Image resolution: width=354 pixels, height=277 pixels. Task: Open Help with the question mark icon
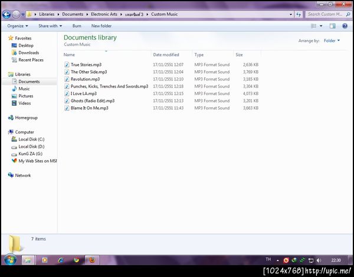pos(345,26)
